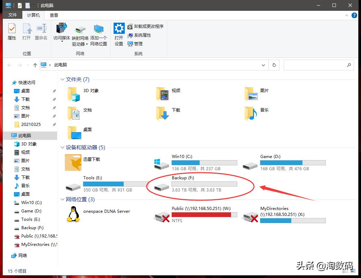The image size is (361, 278).
Task: Switch to details view button
Action: coord(345,271)
